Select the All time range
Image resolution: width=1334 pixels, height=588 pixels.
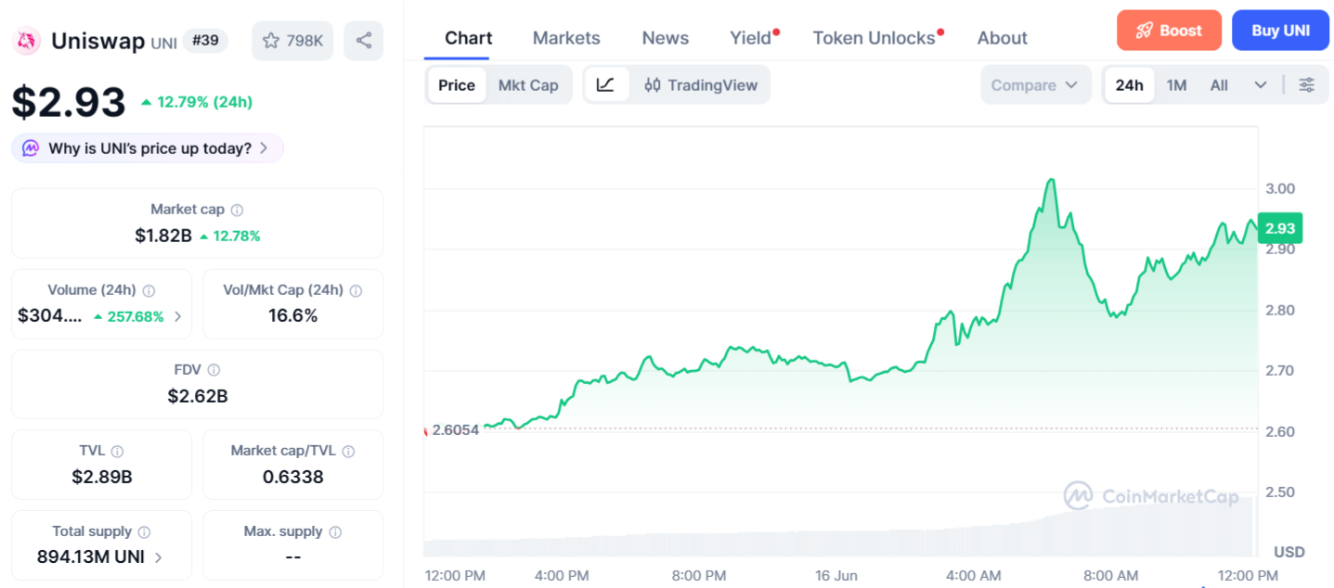(x=1219, y=85)
